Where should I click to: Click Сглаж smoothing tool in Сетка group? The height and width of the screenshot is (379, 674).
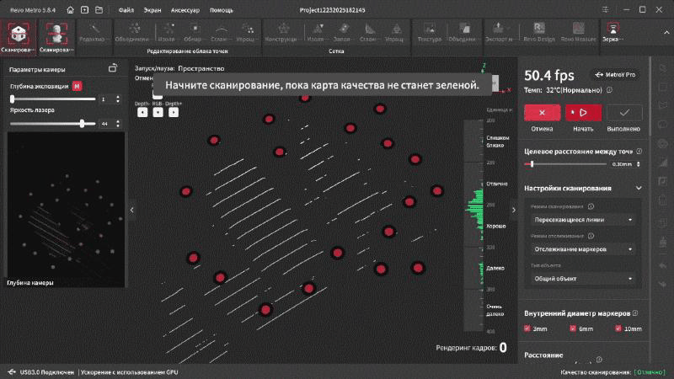click(x=370, y=33)
